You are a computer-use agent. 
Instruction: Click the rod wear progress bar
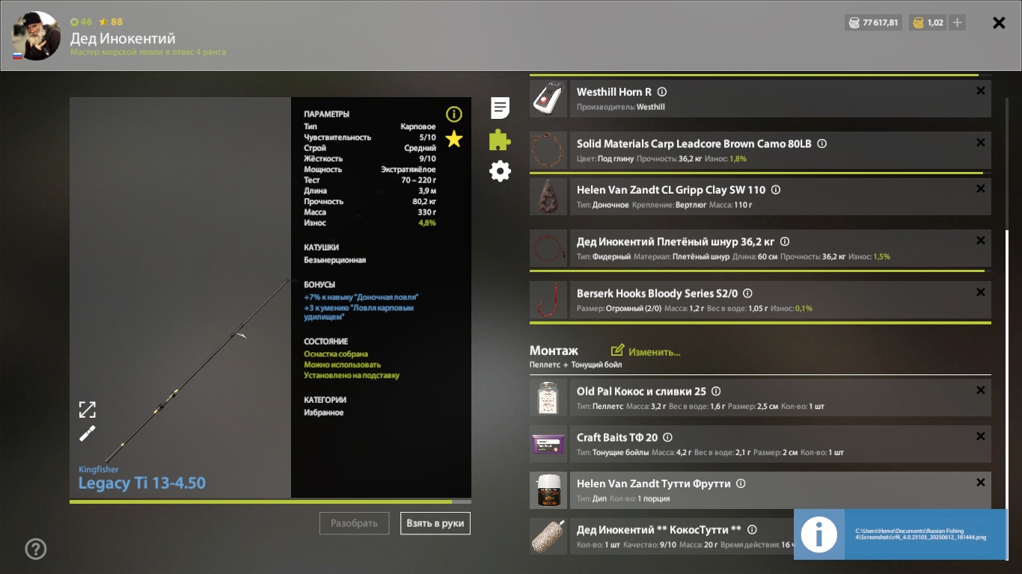pyautogui.click(x=270, y=502)
